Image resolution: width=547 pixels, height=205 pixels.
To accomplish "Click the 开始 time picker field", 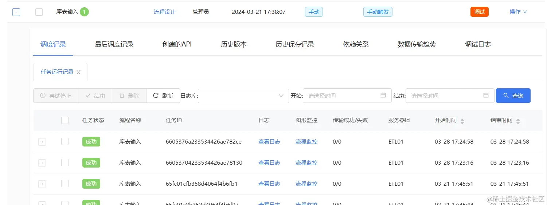I will coord(347,96).
